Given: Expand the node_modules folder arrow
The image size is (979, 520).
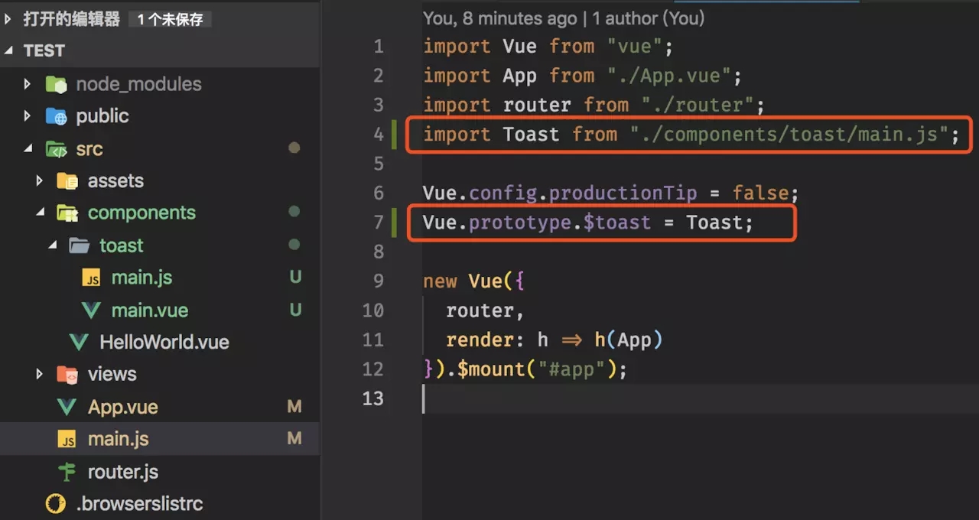Looking at the screenshot, I should click(x=27, y=84).
